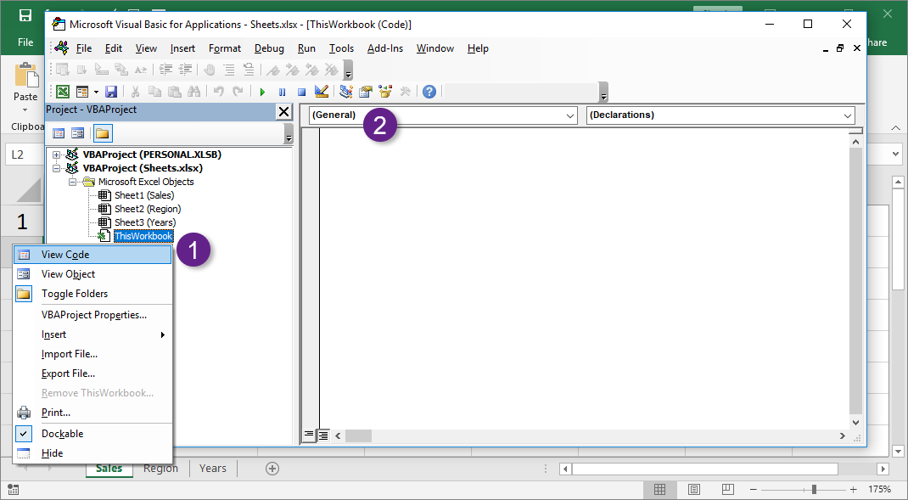Click the Next Bookmark flag icon
This screenshot has height=500, width=908.
tap(293, 70)
